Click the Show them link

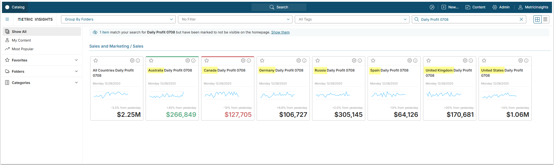coord(280,32)
